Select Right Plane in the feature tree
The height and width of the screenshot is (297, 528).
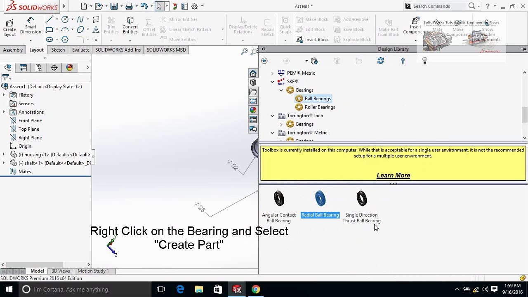click(x=30, y=138)
